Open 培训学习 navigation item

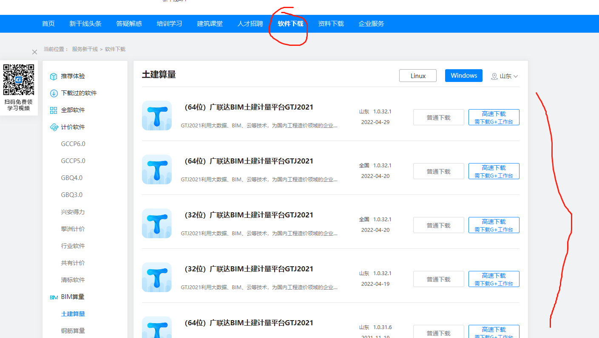pyautogui.click(x=170, y=24)
